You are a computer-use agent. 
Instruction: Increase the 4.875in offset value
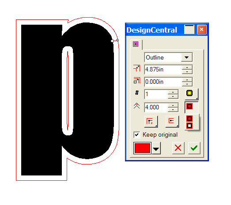point(187,67)
